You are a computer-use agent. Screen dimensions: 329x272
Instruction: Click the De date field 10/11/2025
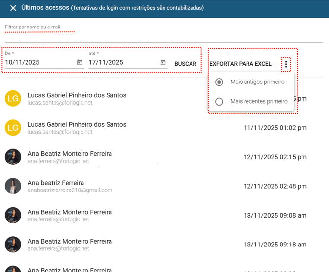click(x=38, y=63)
